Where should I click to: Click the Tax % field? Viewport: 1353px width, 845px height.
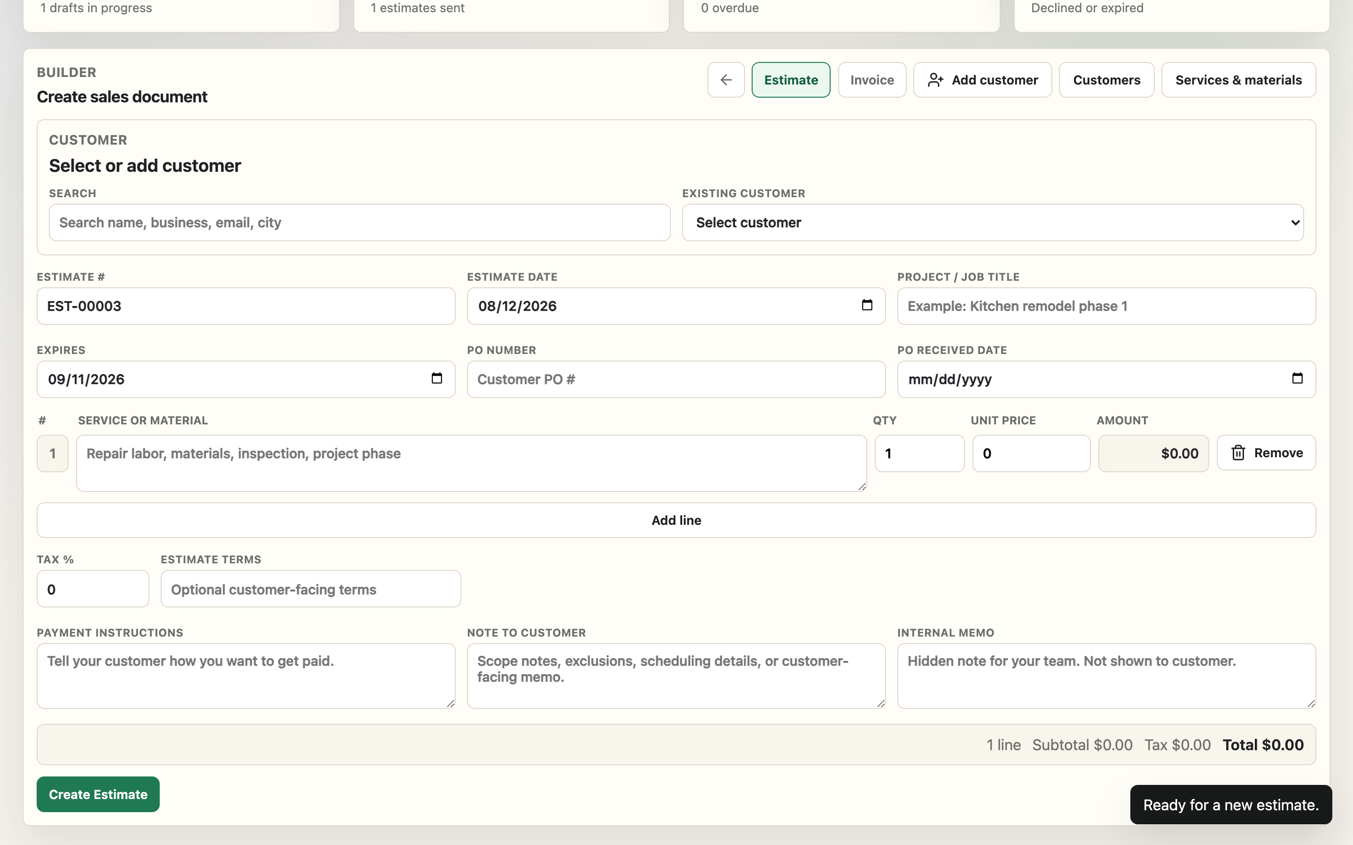point(93,589)
